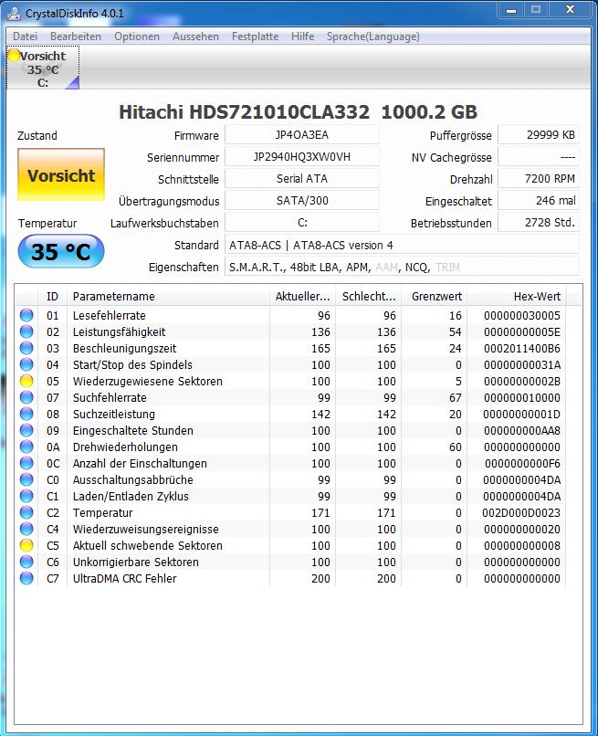Select hex value 000000000008
Screen dimensions: 598x736
pyautogui.click(x=522, y=545)
